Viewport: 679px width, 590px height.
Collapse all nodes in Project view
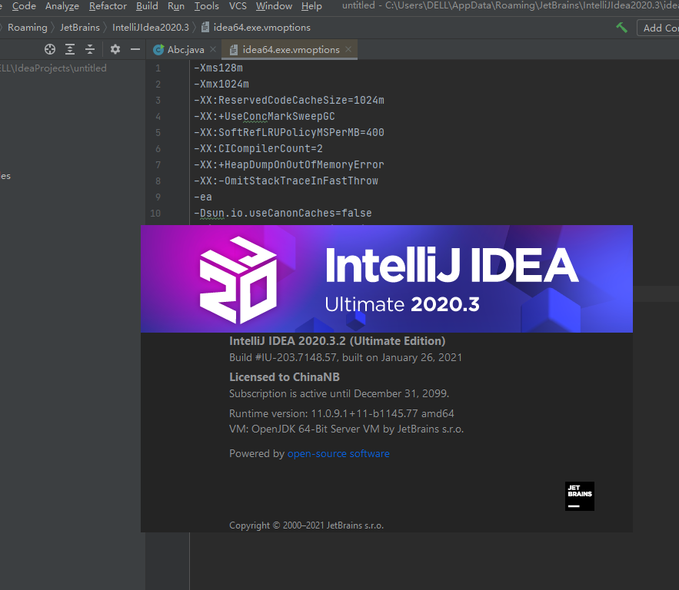90,48
